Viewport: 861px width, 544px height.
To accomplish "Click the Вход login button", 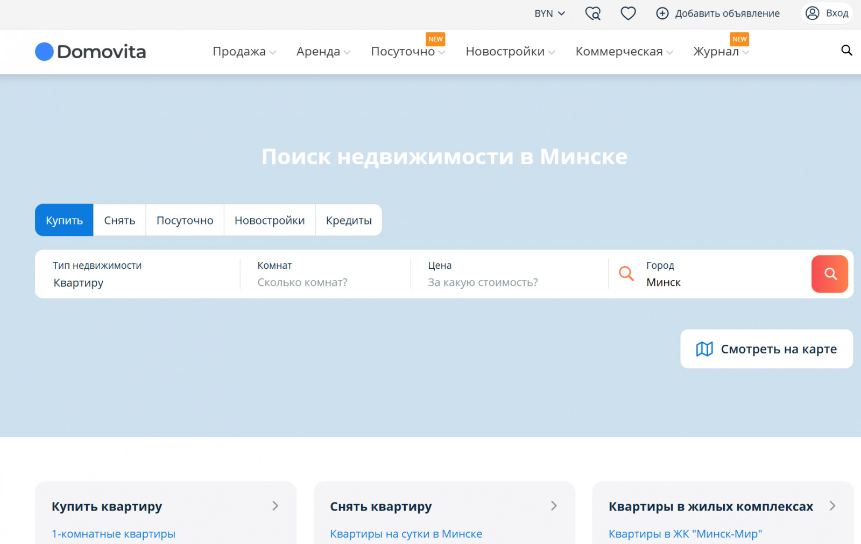I will pos(828,13).
